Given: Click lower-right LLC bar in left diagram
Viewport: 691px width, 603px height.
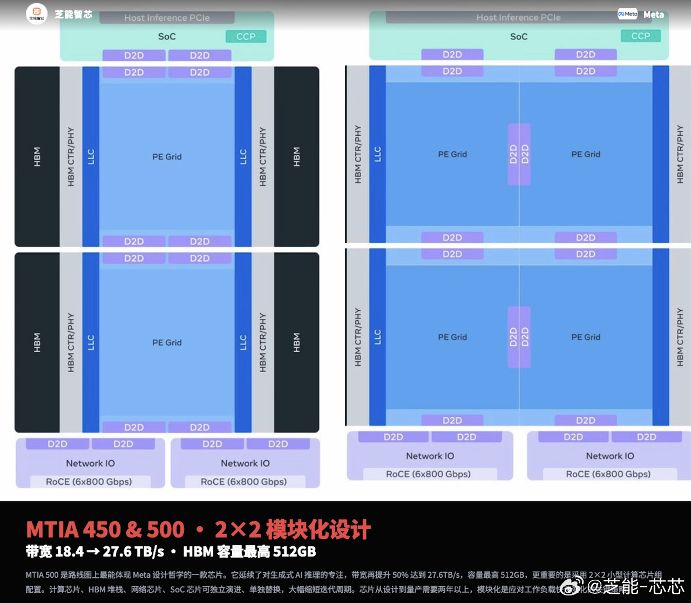Looking at the screenshot, I should click(243, 342).
